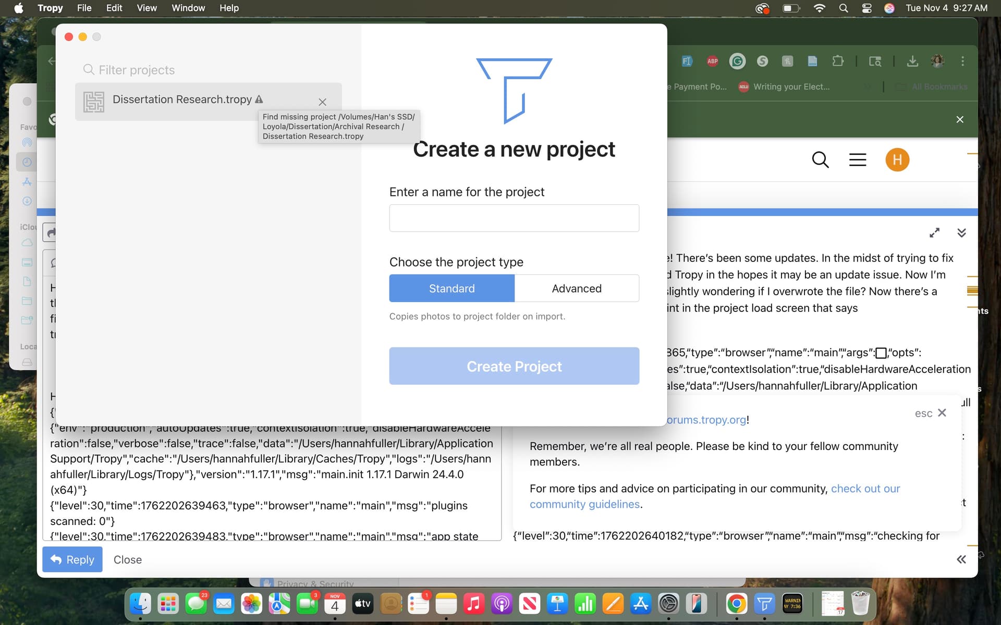The image size is (1001, 625).
Task: Expand the composer to full screen
Action: pyautogui.click(x=934, y=233)
